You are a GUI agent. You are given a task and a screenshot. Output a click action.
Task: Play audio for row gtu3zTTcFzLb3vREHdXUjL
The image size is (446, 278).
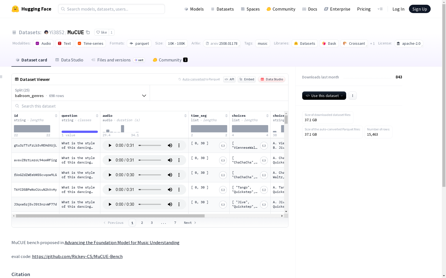pos(110,145)
